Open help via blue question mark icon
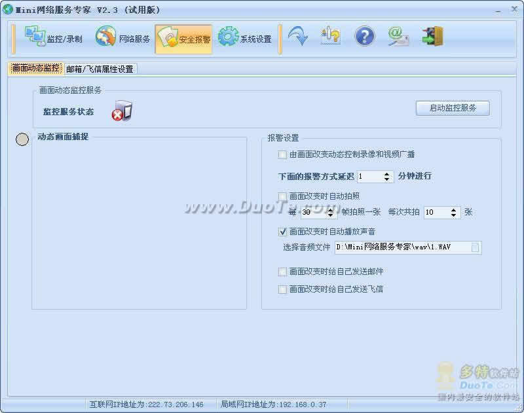Image resolution: width=524 pixels, height=413 pixels. coord(364,36)
